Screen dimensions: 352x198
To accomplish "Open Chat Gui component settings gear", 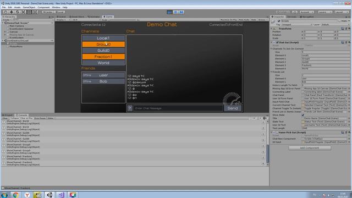I will click(349, 42).
